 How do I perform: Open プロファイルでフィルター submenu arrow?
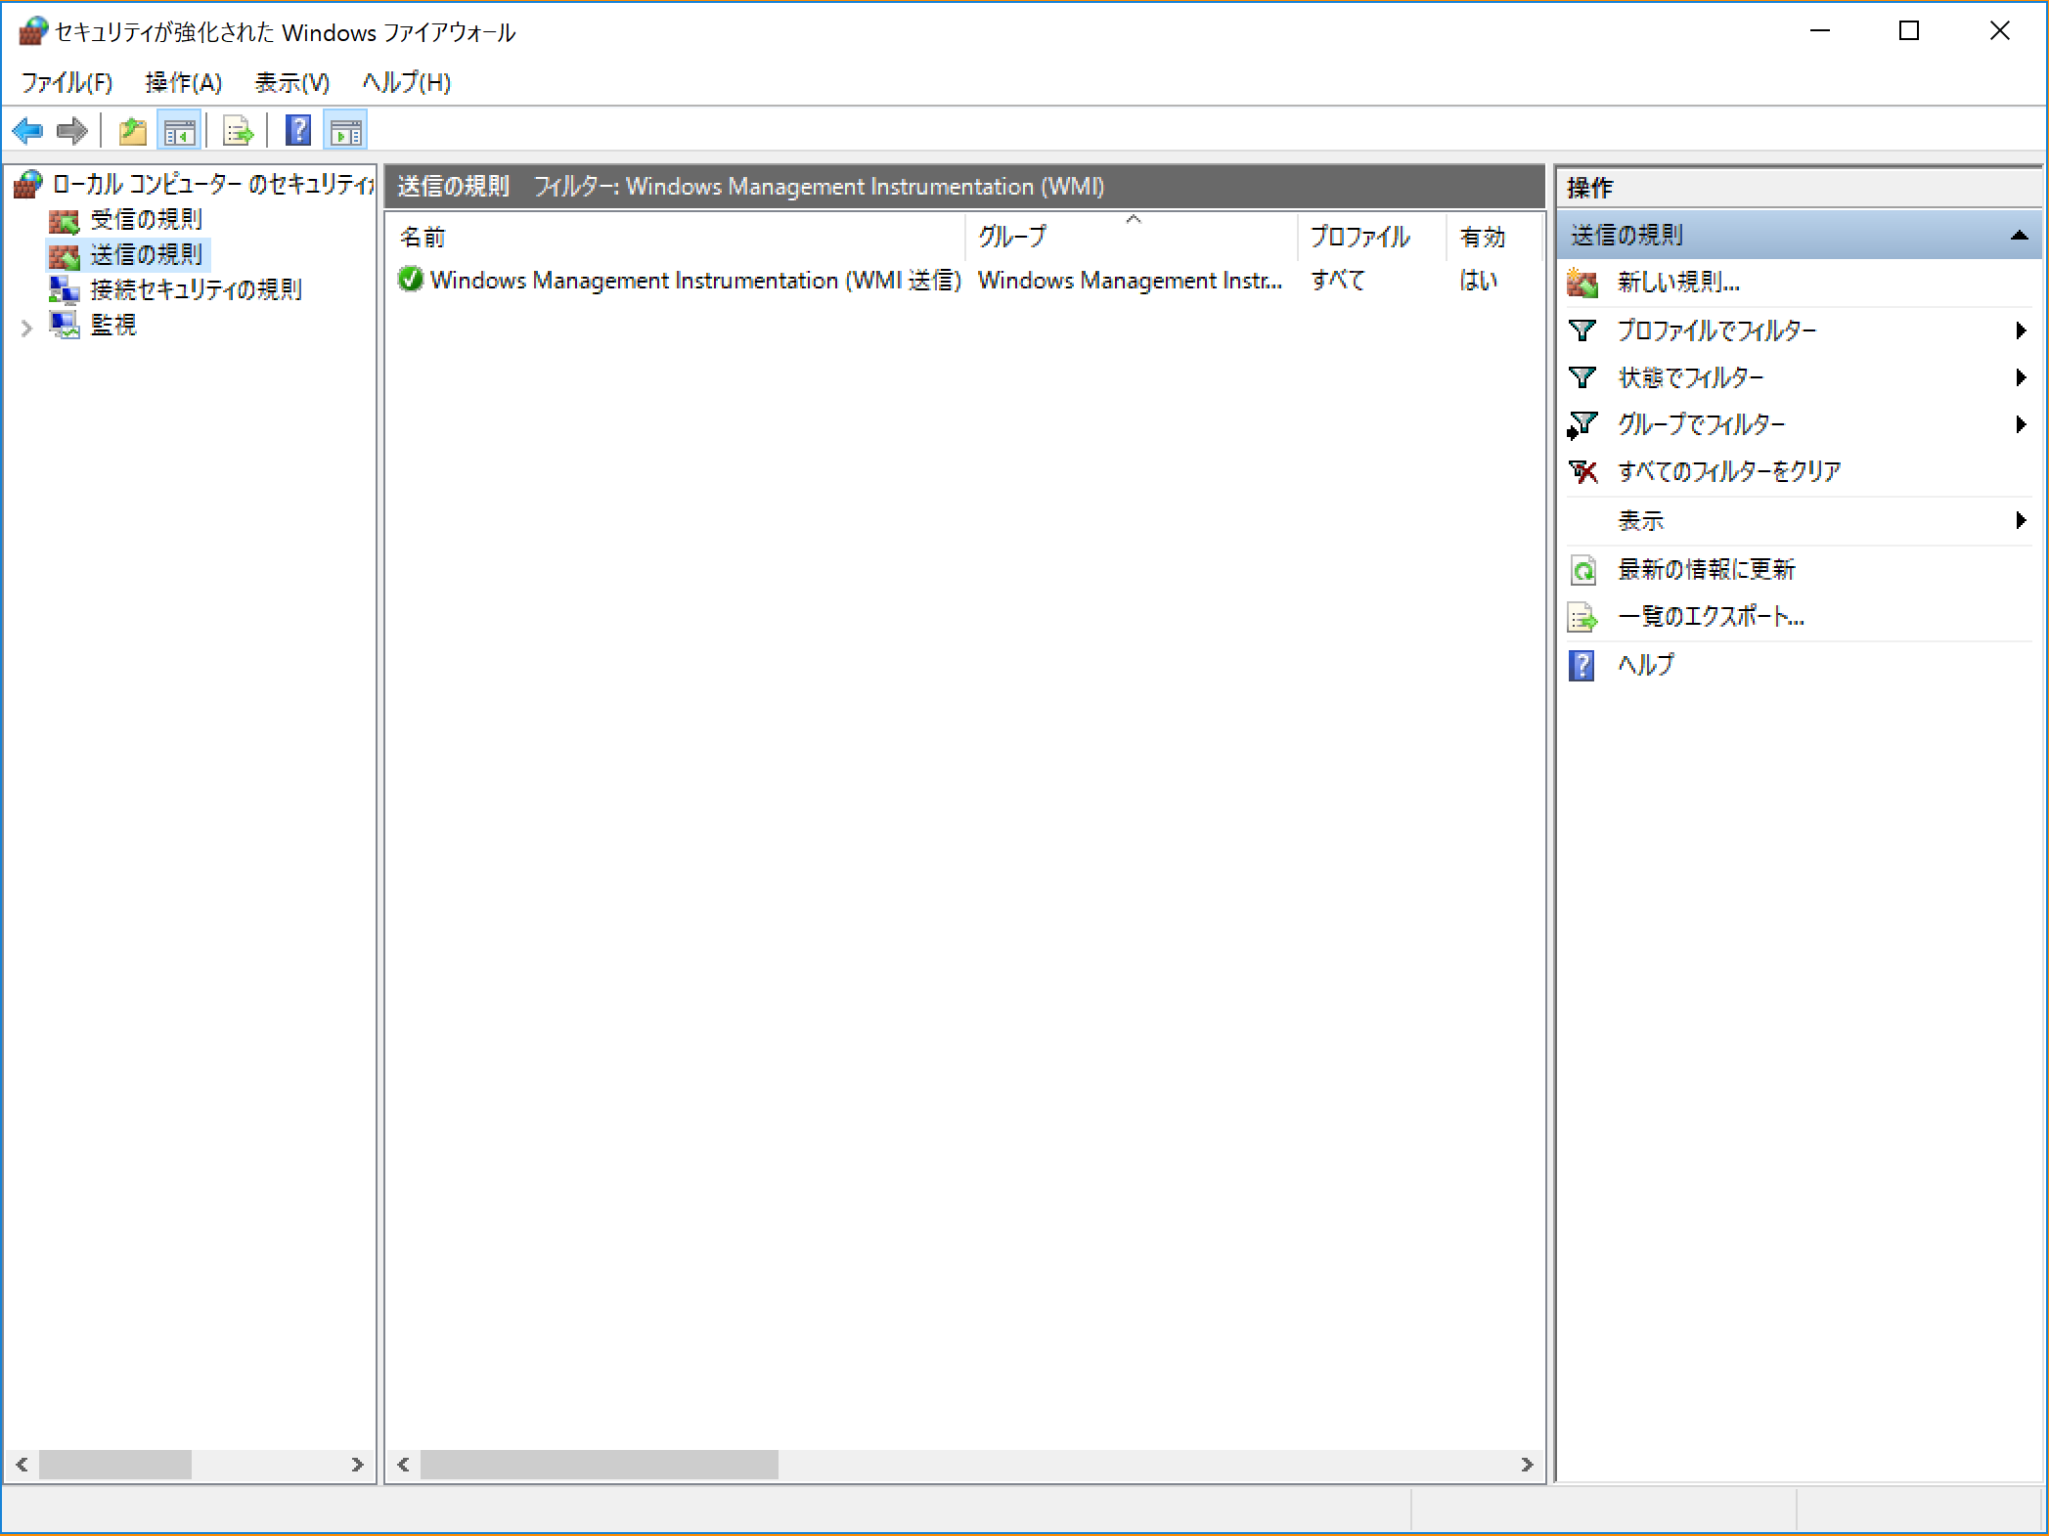(x=2021, y=330)
